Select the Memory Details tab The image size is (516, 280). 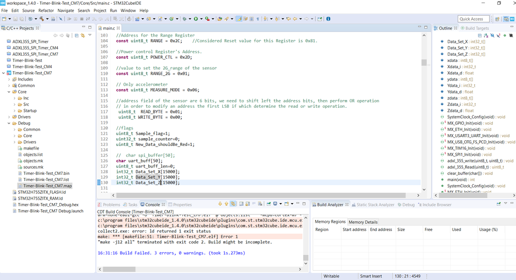pos(363,222)
